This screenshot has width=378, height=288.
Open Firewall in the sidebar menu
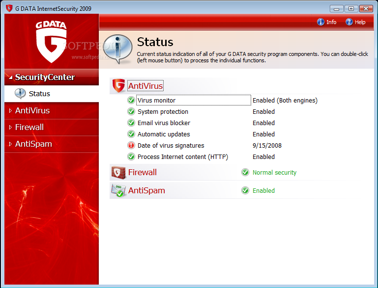52,127
